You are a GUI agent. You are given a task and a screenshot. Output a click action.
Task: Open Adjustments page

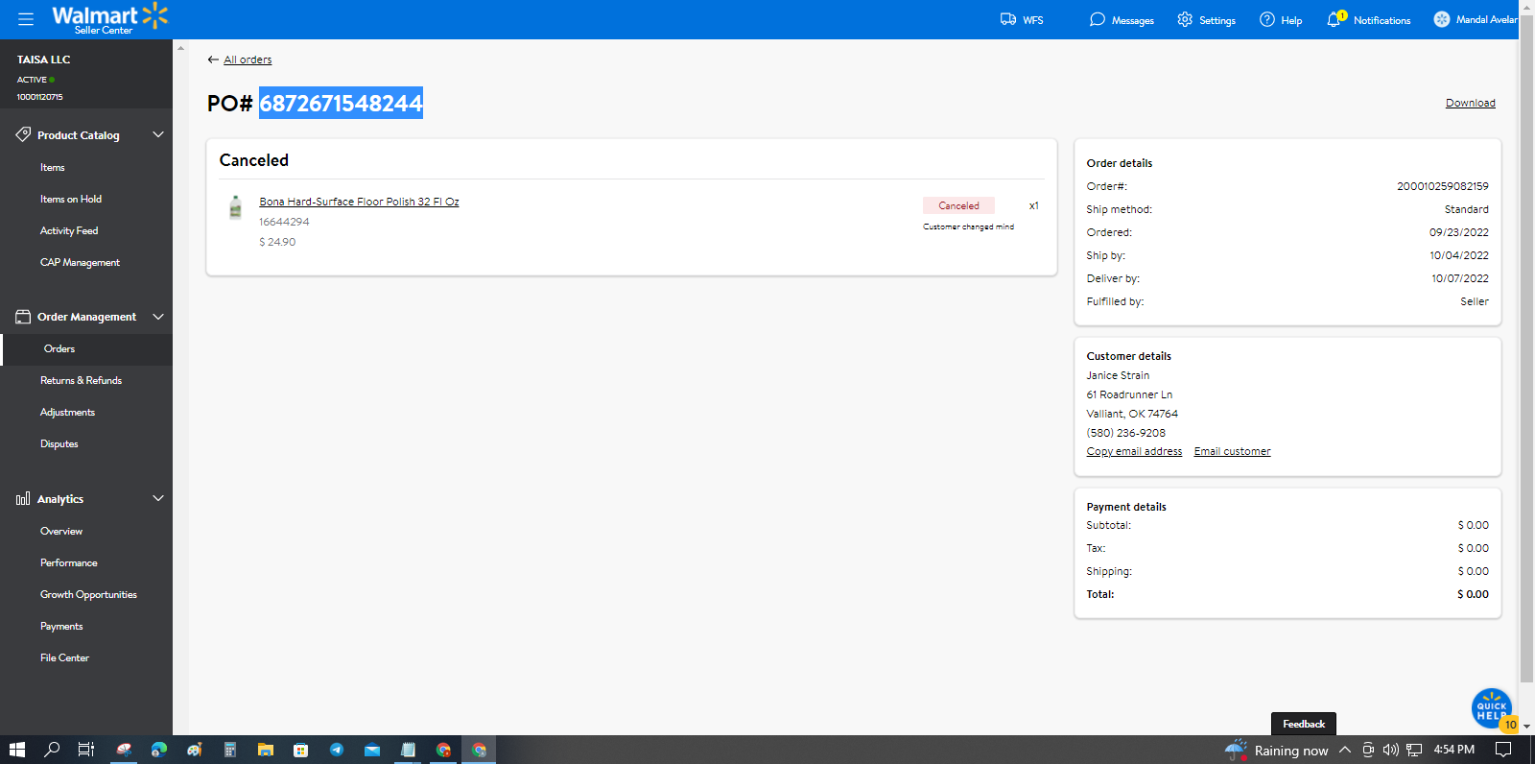click(67, 412)
